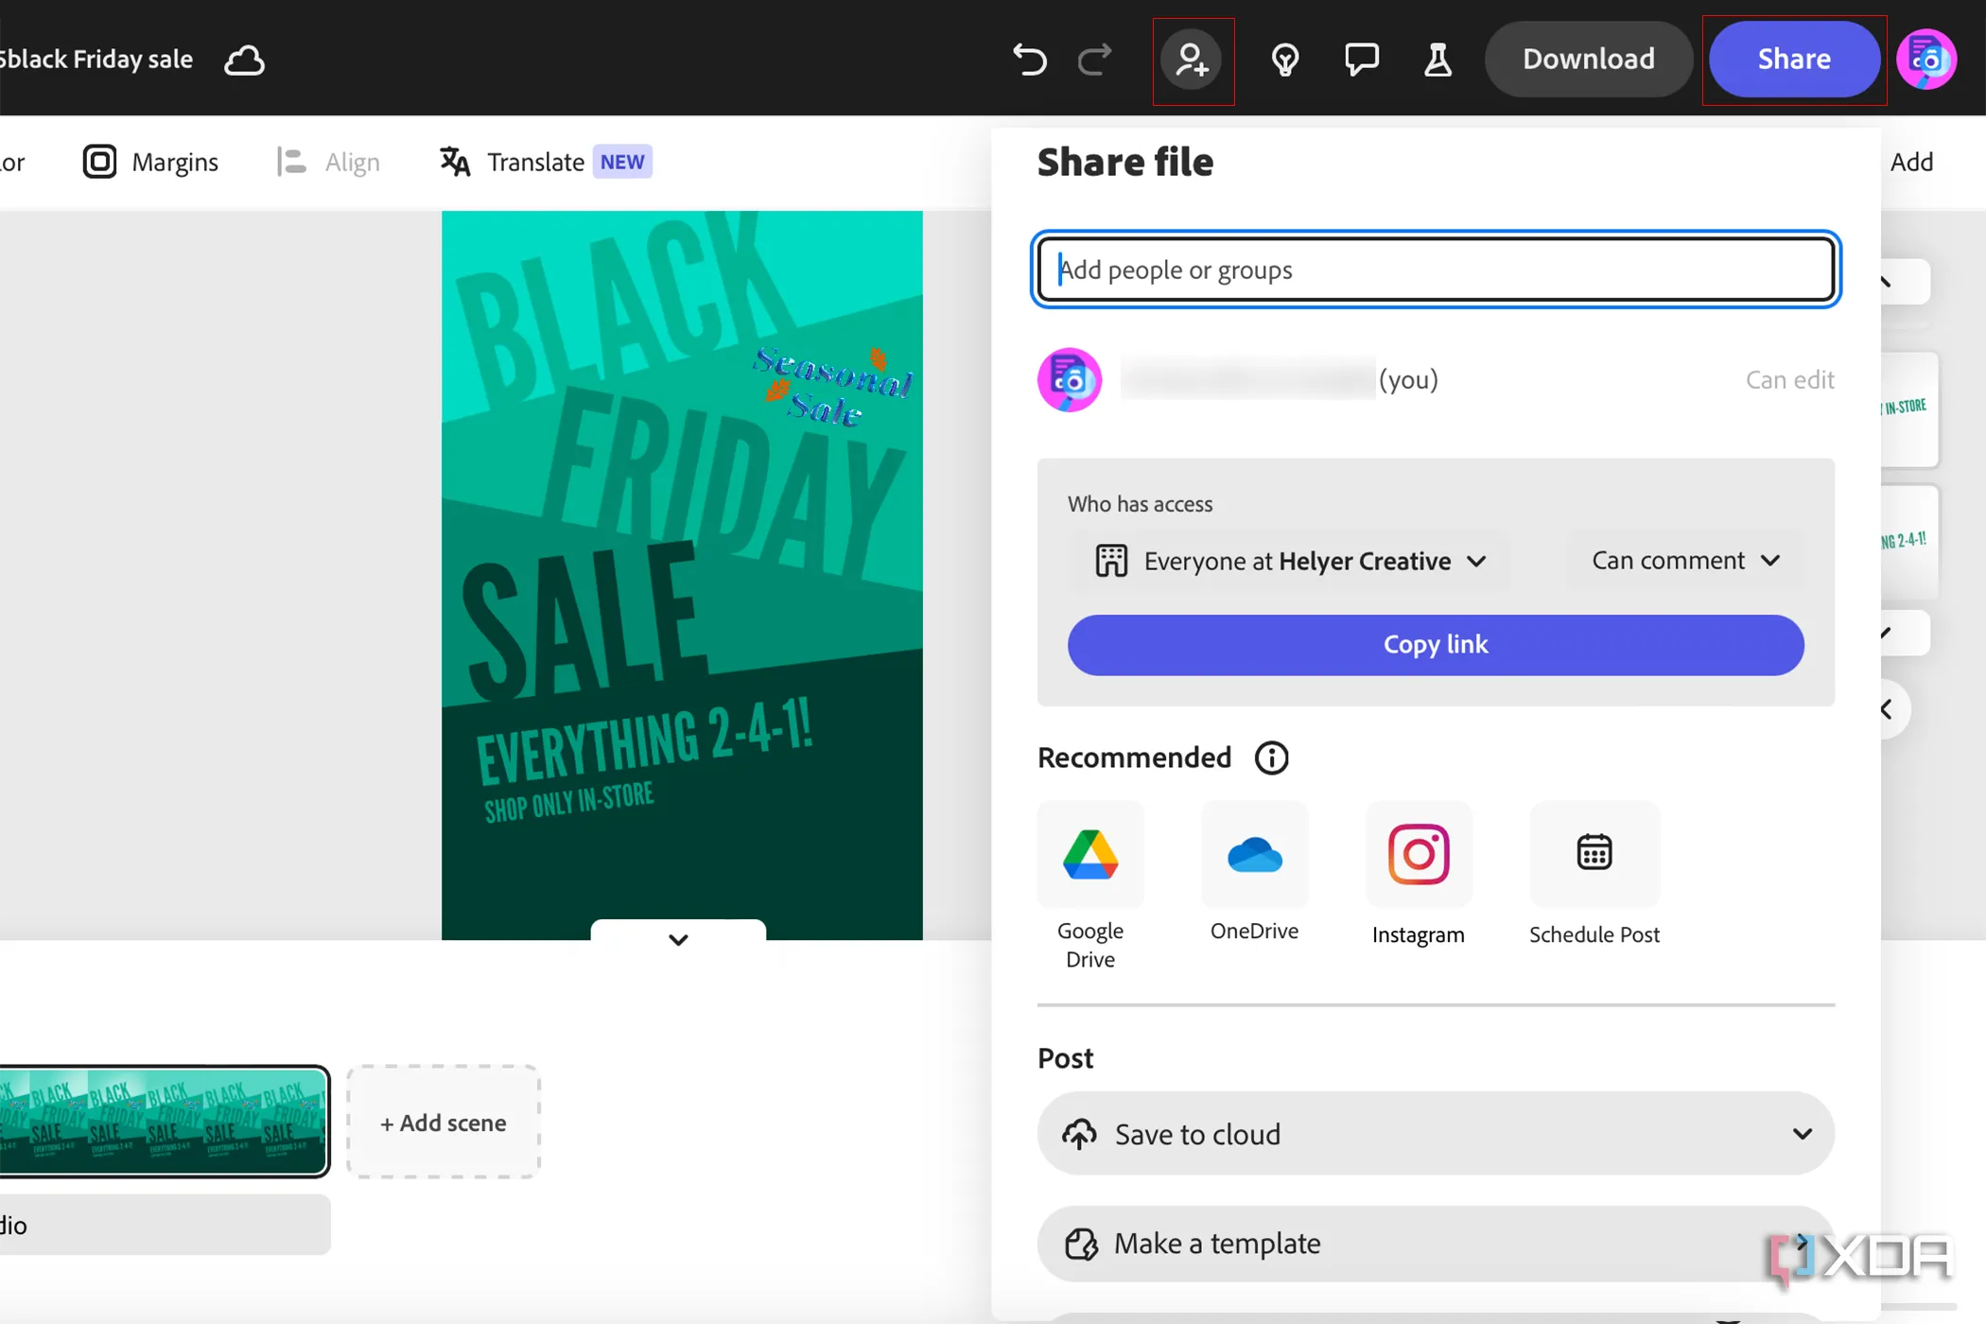Open Schedule Post option
The image size is (1986, 1324).
[1594, 854]
